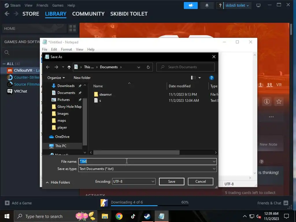Open File Explorer from taskbar

point(105,216)
